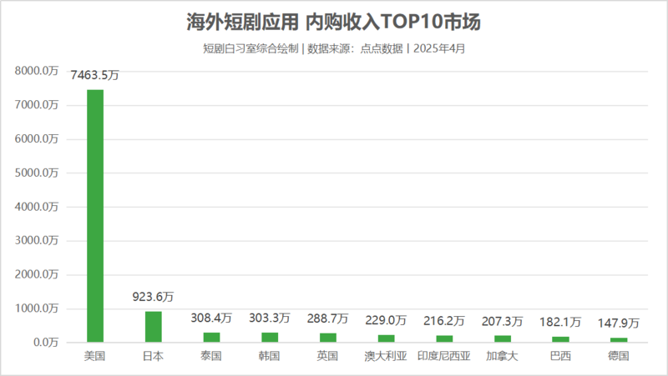Screen dimensions: 668x376
Task: Select the 美国 x-axis category label
Action: click(x=95, y=356)
